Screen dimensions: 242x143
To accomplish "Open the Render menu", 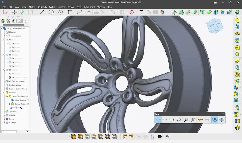I will tap(71, 7).
